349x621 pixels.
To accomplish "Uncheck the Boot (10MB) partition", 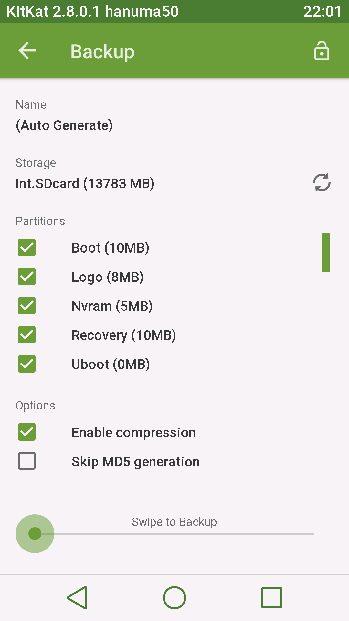I will [27, 248].
